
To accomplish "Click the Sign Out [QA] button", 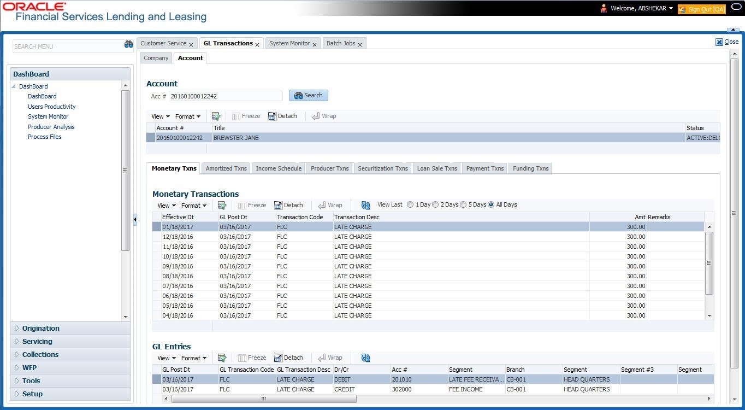I will coord(702,9).
